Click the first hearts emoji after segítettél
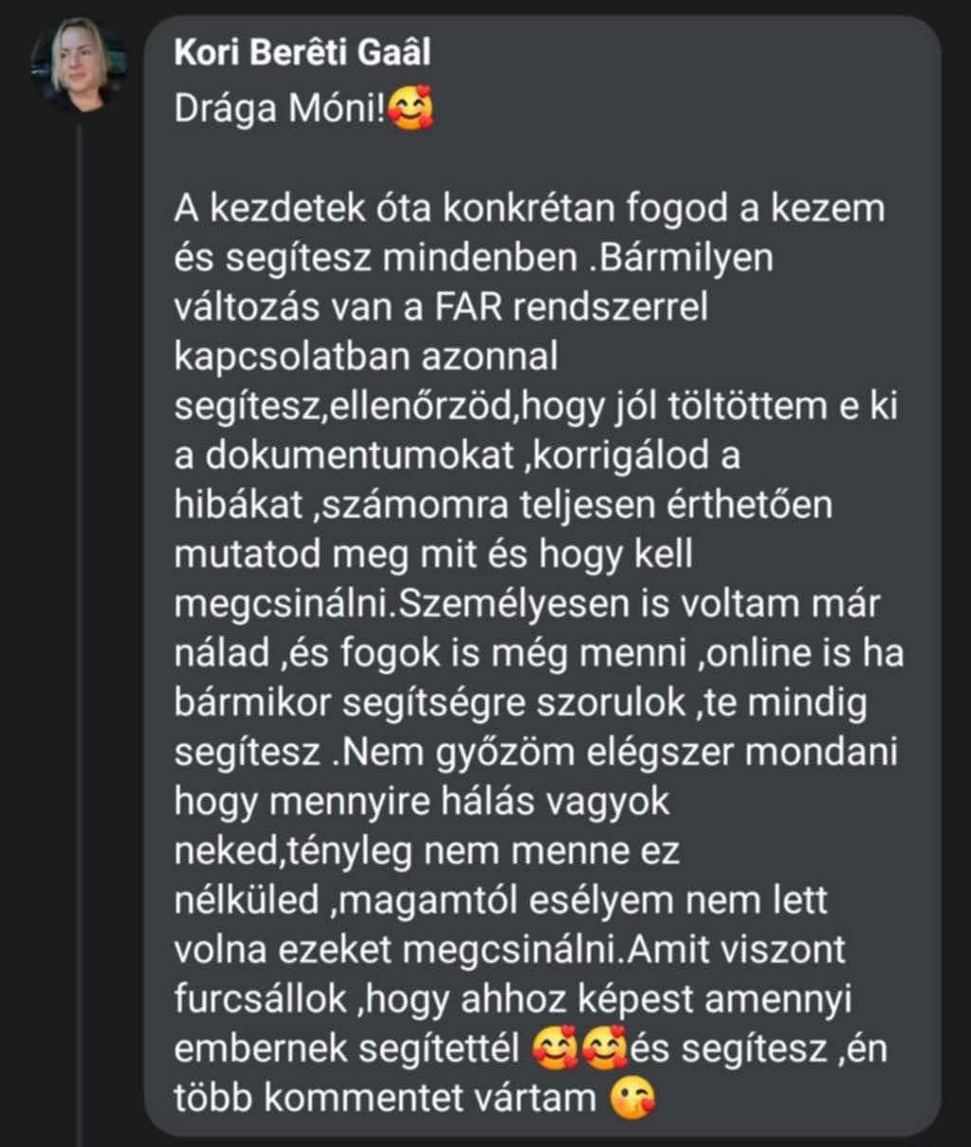Image resolution: width=971 pixels, height=1147 pixels. click(556, 1047)
